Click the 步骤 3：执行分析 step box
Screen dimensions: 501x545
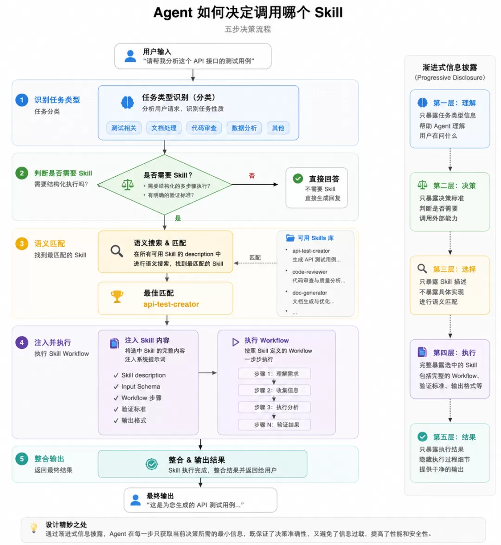tap(274, 407)
